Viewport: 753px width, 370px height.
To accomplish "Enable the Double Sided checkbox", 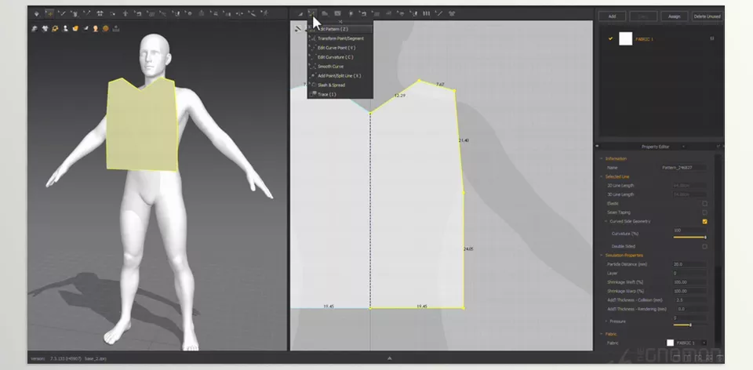I will [704, 246].
